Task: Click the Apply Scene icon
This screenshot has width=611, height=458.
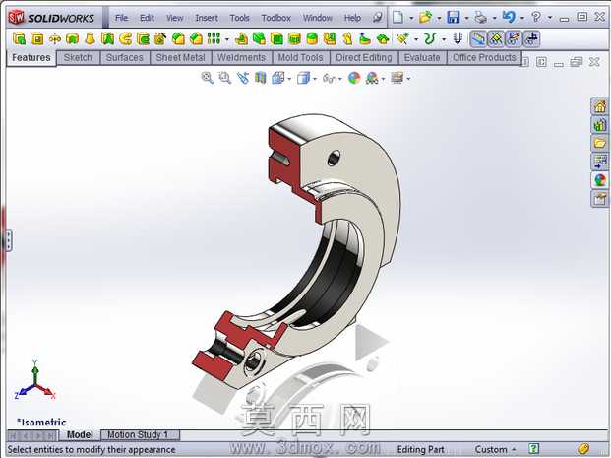Action: pyautogui.click(x=372, y=78)
